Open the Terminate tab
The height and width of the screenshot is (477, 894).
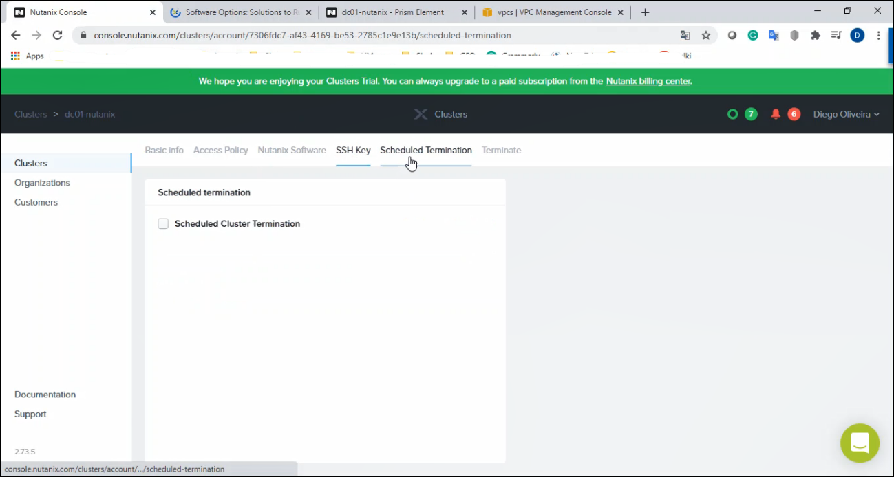tap(501, 150)
